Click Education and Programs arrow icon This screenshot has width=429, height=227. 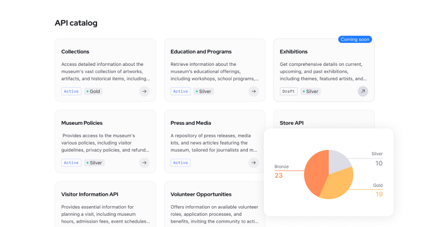point(254,91)
